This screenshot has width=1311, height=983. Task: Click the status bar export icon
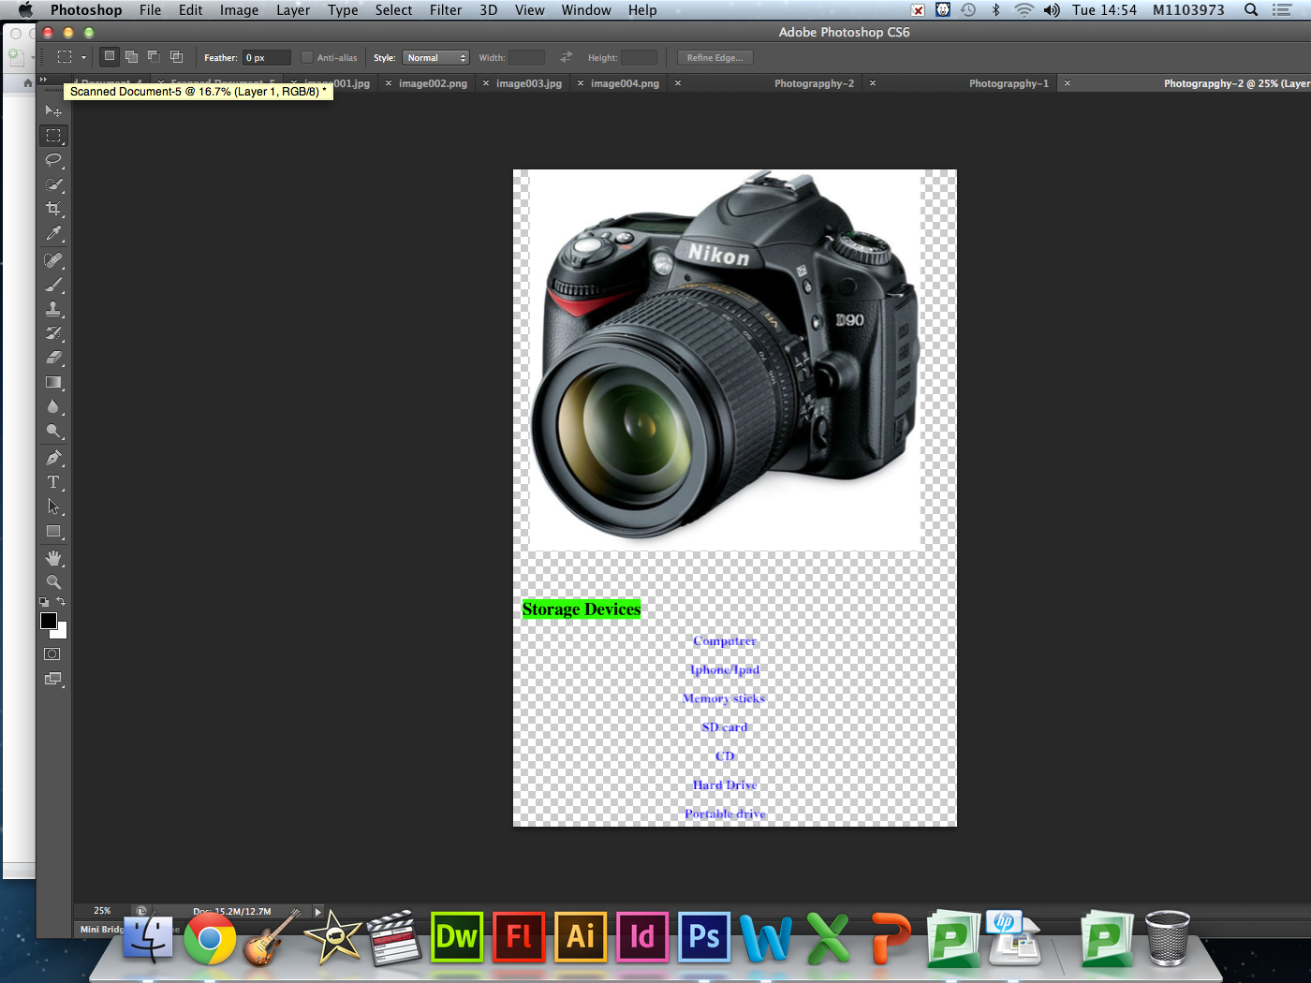[x=141, y=911]
